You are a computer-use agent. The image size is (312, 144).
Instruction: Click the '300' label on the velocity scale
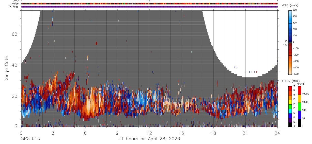(295, 23)
